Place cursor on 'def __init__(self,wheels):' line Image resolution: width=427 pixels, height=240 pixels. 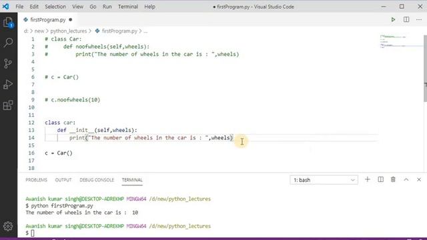pyautogui.click(x=97, y=130)
